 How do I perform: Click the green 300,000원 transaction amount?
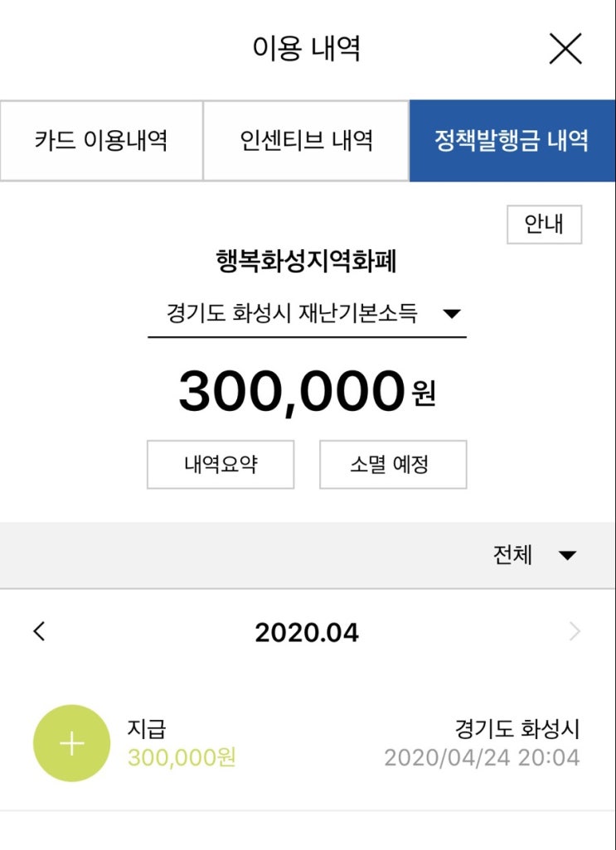[182, 757]
